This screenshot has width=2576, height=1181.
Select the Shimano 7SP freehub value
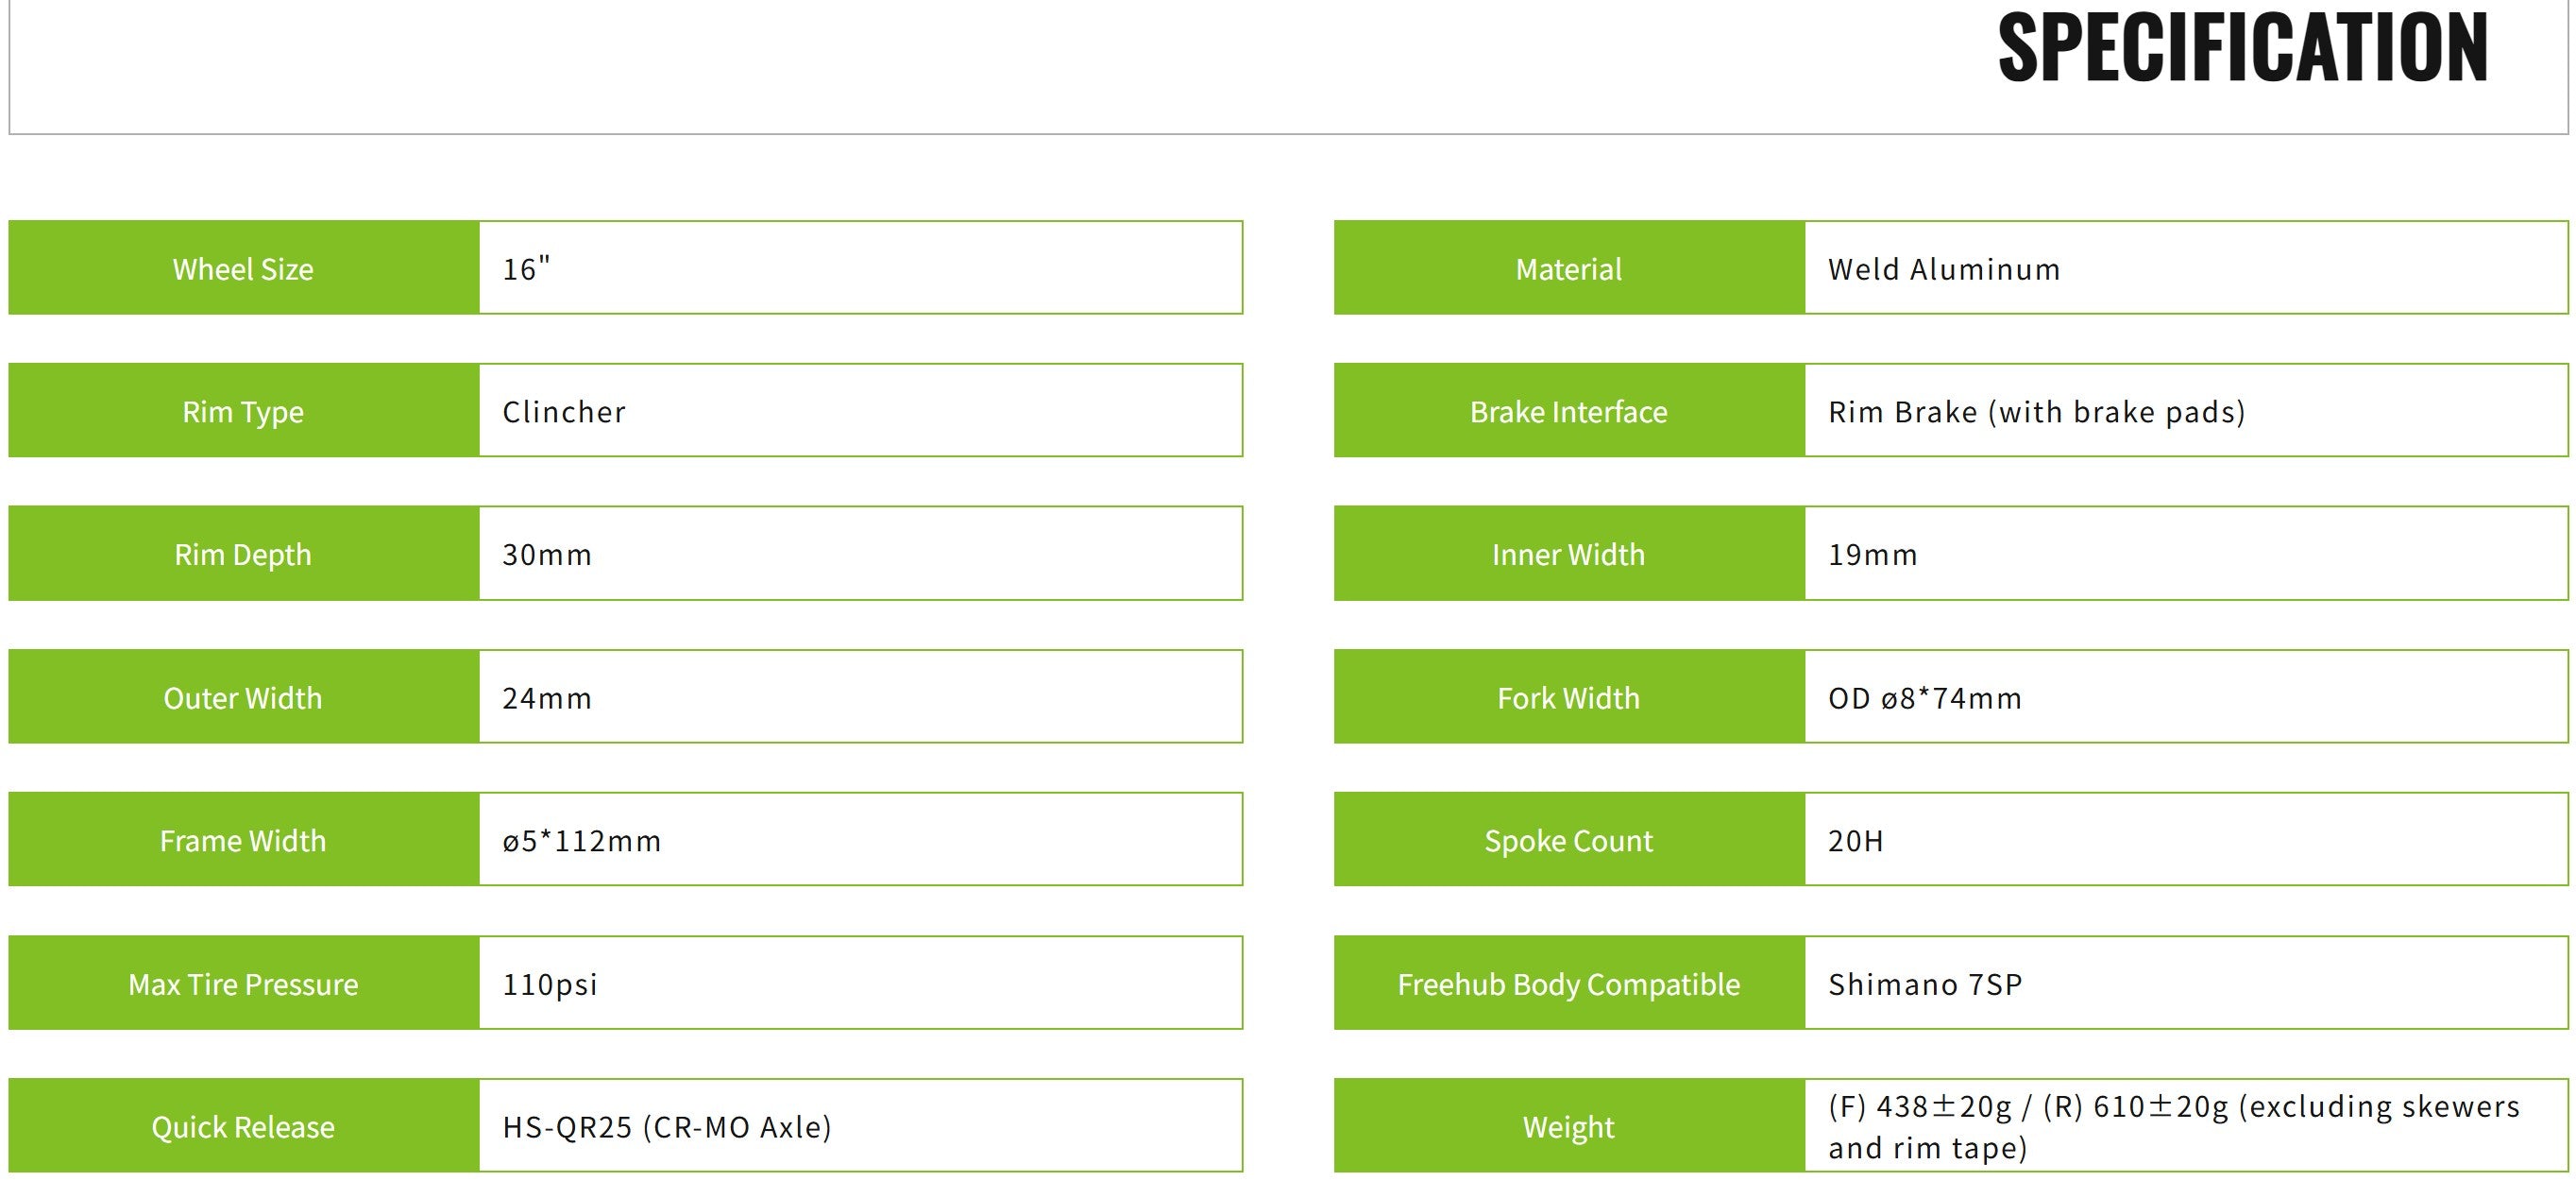click(1925, 984)
